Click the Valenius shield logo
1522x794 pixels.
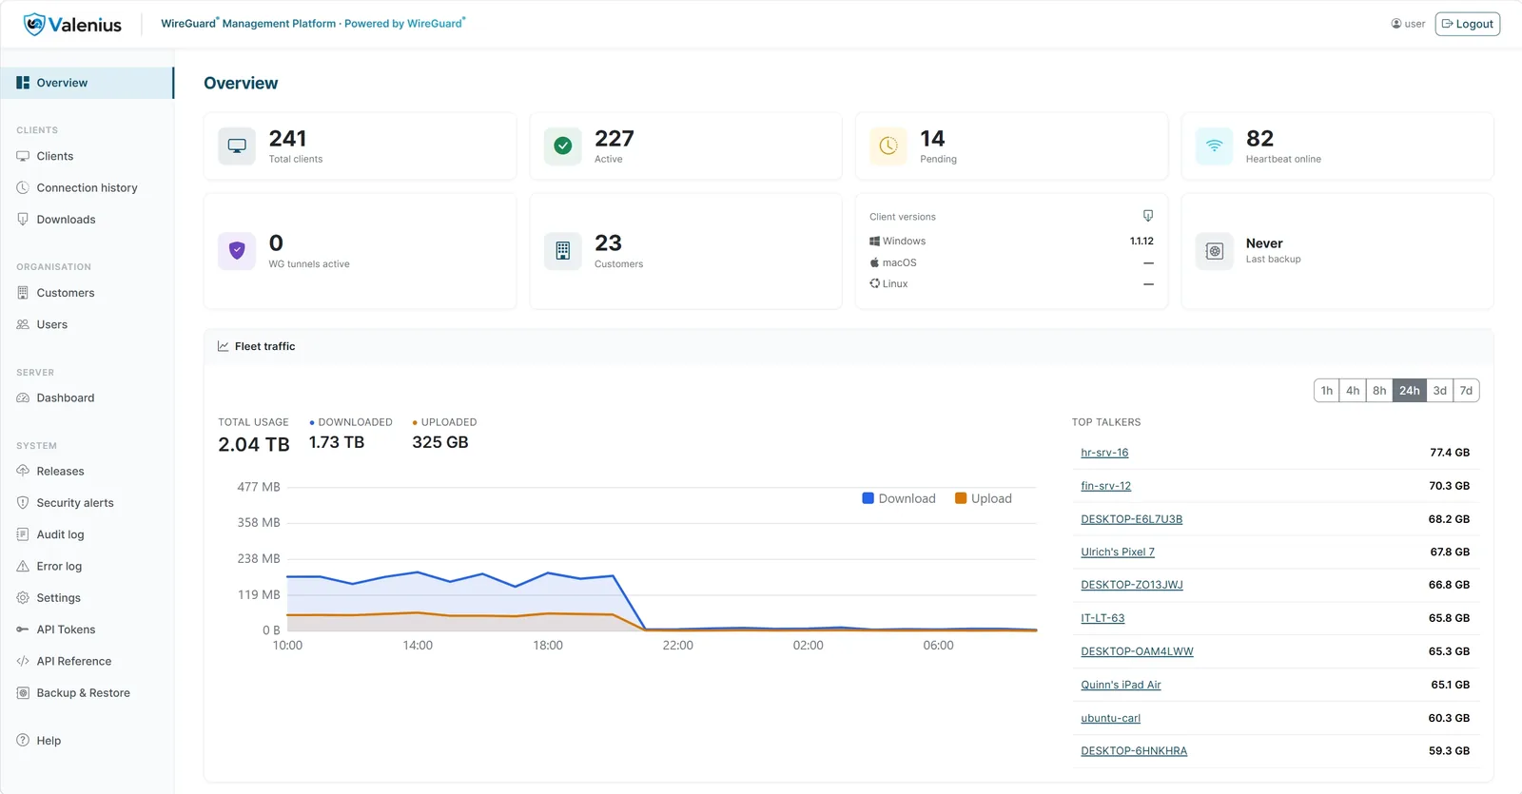(34, 25)
